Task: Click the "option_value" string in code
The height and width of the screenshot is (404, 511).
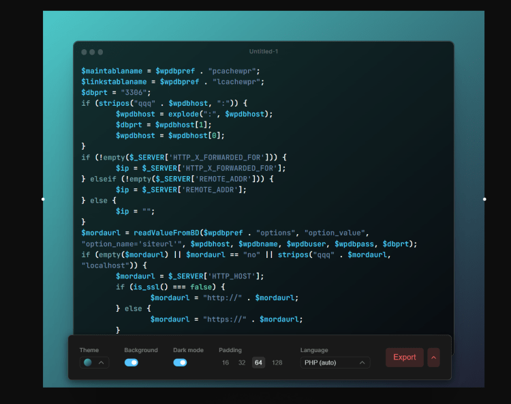Action: 335,233
